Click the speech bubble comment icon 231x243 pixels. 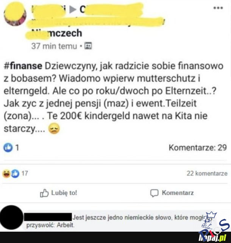coord(154,193)
